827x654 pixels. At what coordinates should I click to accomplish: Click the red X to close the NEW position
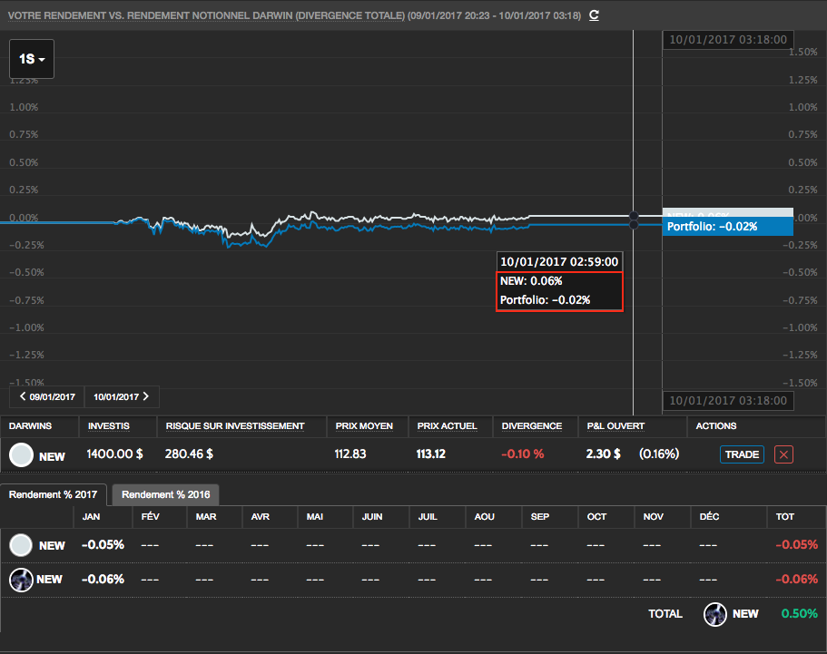pyautogui.click(x=783, y=454)
